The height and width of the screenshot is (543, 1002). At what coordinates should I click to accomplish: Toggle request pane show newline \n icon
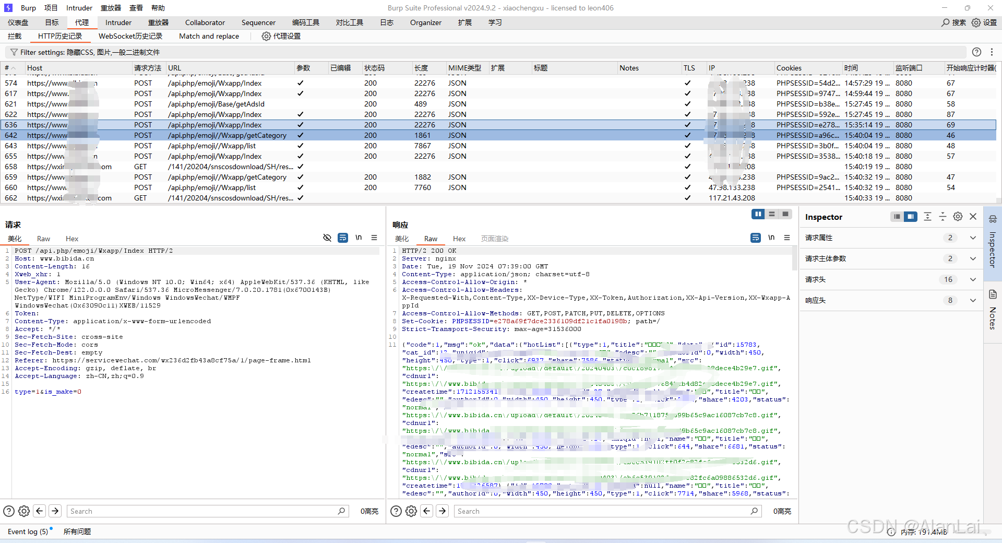coord(359,238)
